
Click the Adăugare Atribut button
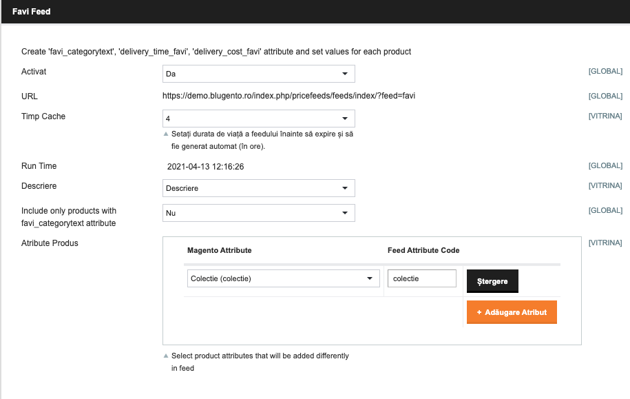point(512,312)
